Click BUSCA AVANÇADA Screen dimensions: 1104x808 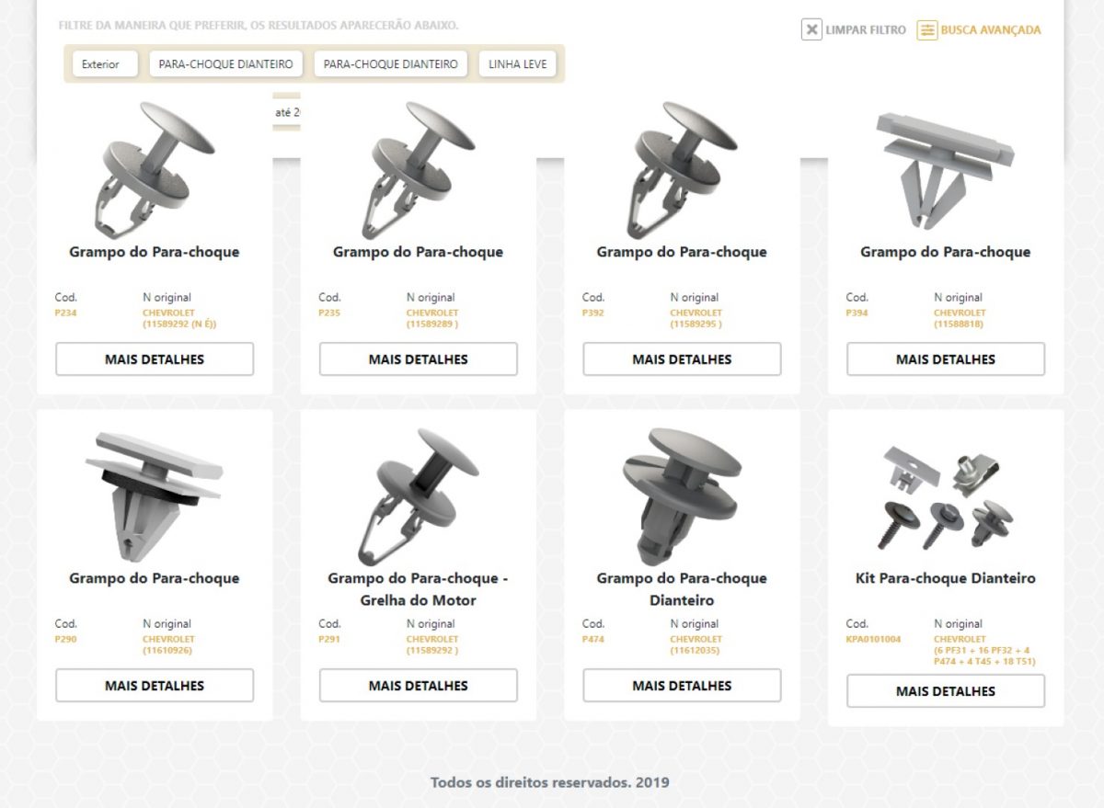pyautogui.click(x=988, y=30)
